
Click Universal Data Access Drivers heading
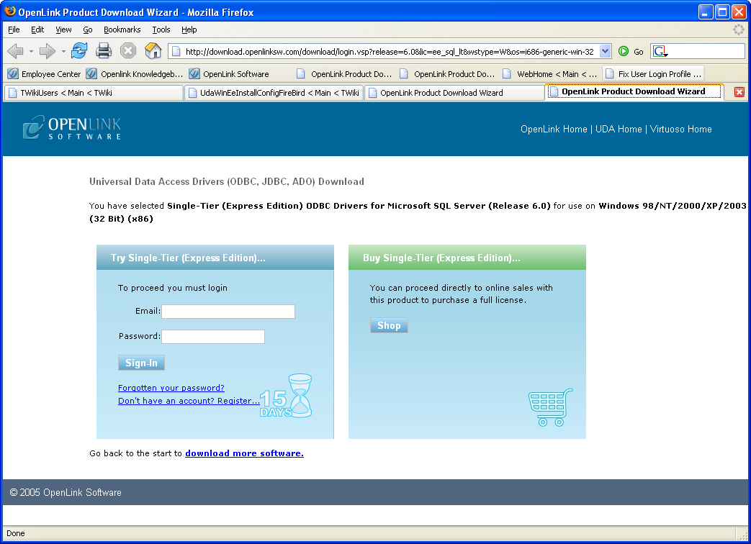tap(227, 182)
